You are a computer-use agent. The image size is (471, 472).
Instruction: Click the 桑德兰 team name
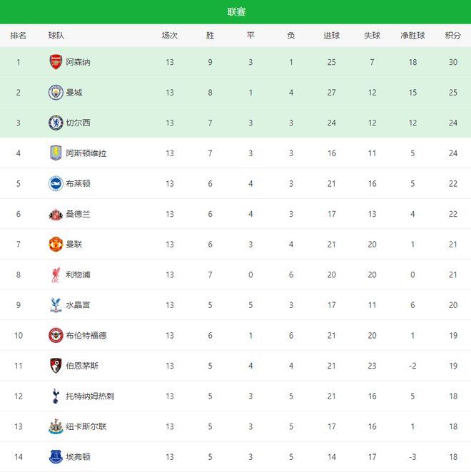78,214
